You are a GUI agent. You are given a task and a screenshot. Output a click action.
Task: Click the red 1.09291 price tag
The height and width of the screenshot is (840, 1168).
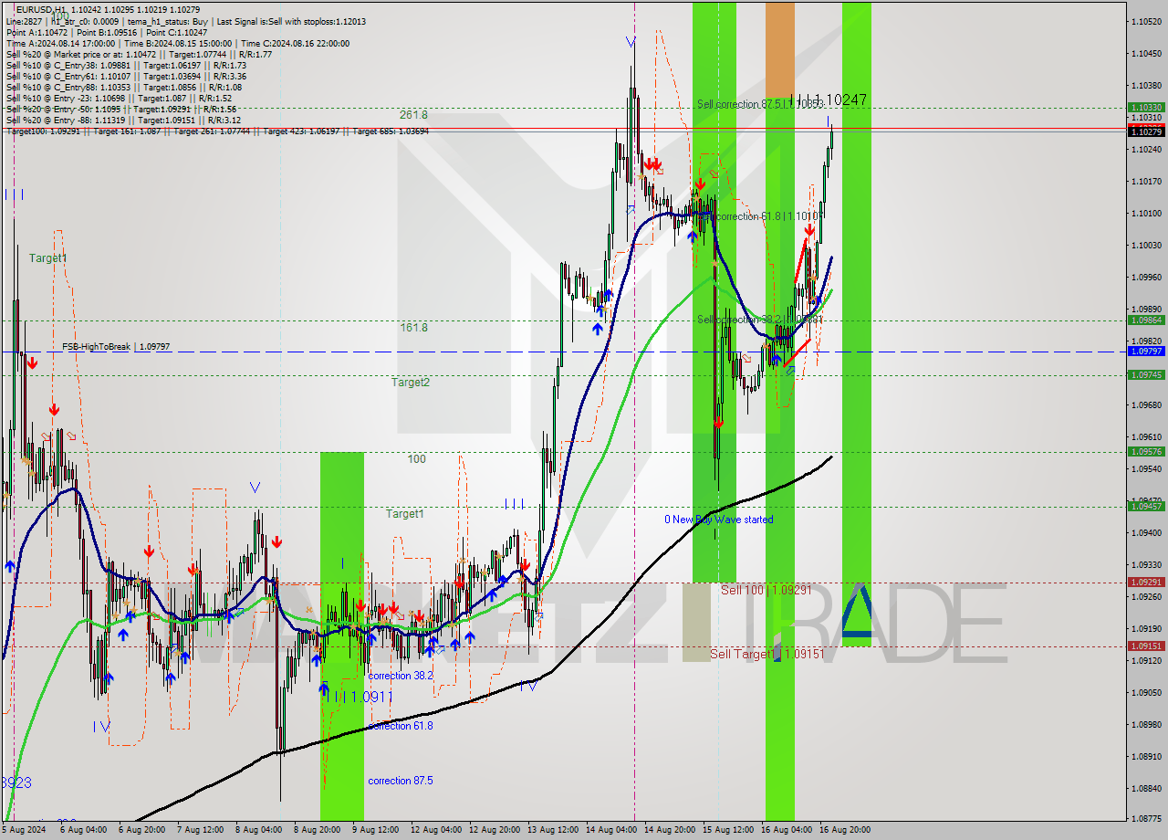1146,582
